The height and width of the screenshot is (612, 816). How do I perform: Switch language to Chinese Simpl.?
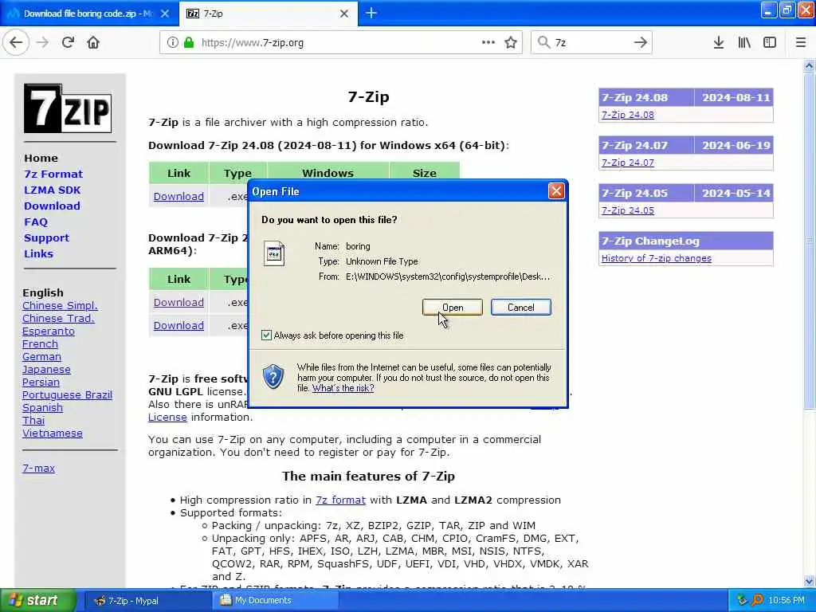click(60, 305)
